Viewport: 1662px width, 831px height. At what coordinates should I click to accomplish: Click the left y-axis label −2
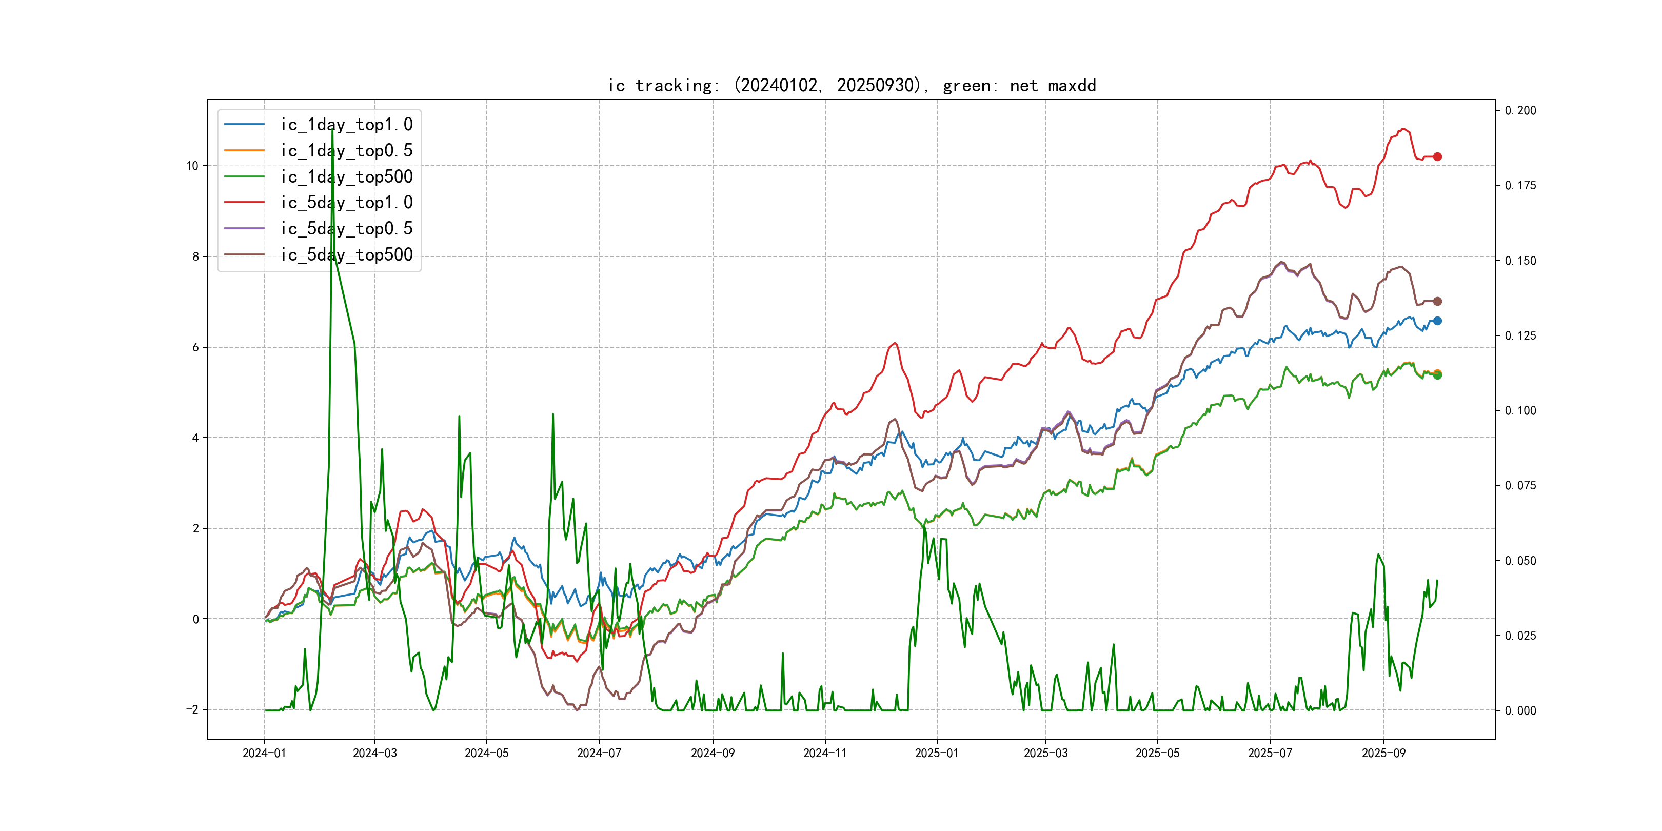click(x=192, y=710)
